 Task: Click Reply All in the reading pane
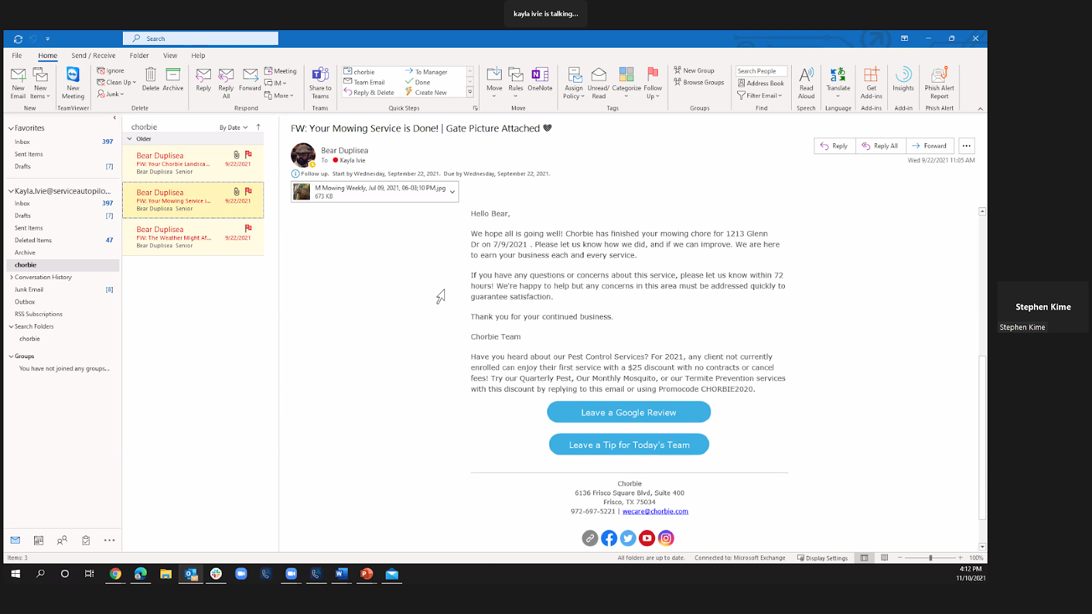[x=881, y=146]
